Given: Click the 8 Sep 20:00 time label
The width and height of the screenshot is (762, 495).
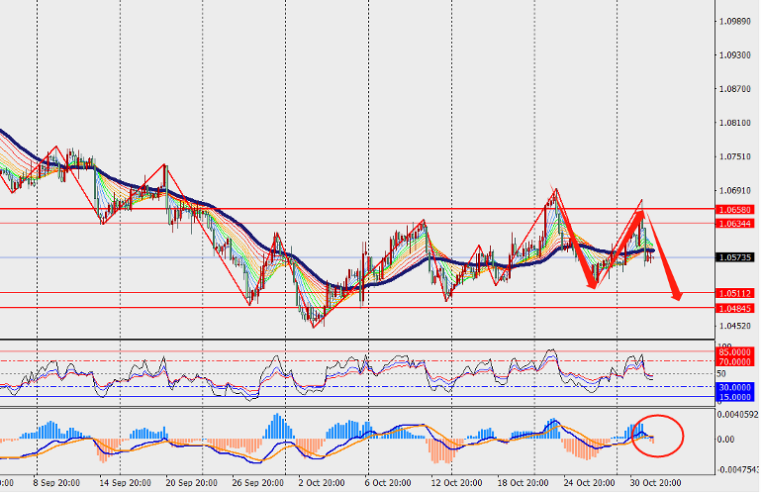Looking at the screenshot, I should [x=56, y=483].
